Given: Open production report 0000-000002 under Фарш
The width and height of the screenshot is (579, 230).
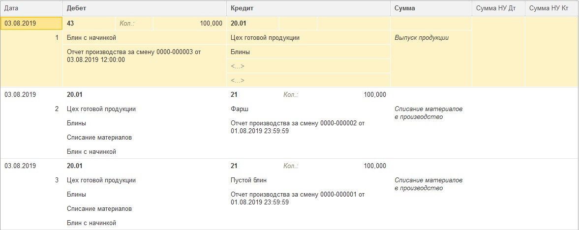Looking at the screenshot, I should click(x=298, y=127).
